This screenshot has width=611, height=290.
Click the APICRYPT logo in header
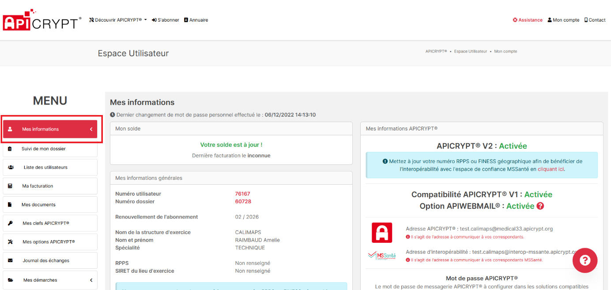(x=42, y=21)
